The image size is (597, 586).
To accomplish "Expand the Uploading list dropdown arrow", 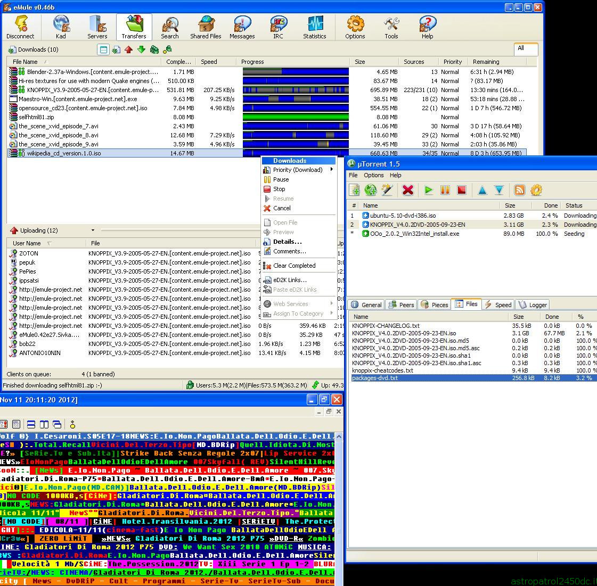I will pos(93,230).
